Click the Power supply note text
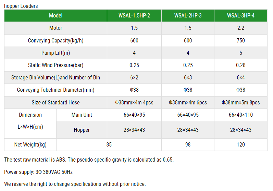The width and height of the screenshot is (273, 191). [x=38, y=172]
